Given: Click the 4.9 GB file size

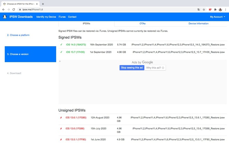Looking at the screenshot, I should coord(121,140).
